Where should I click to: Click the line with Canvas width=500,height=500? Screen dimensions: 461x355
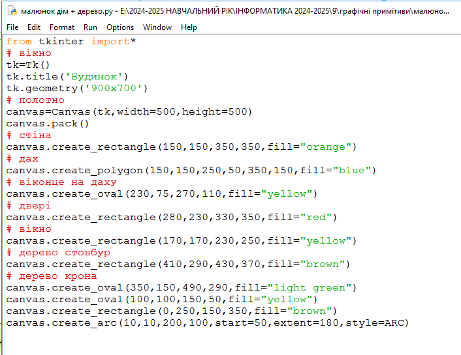129,112
